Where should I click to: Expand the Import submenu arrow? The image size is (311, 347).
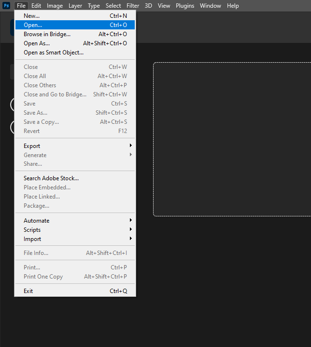pos(131,239)
